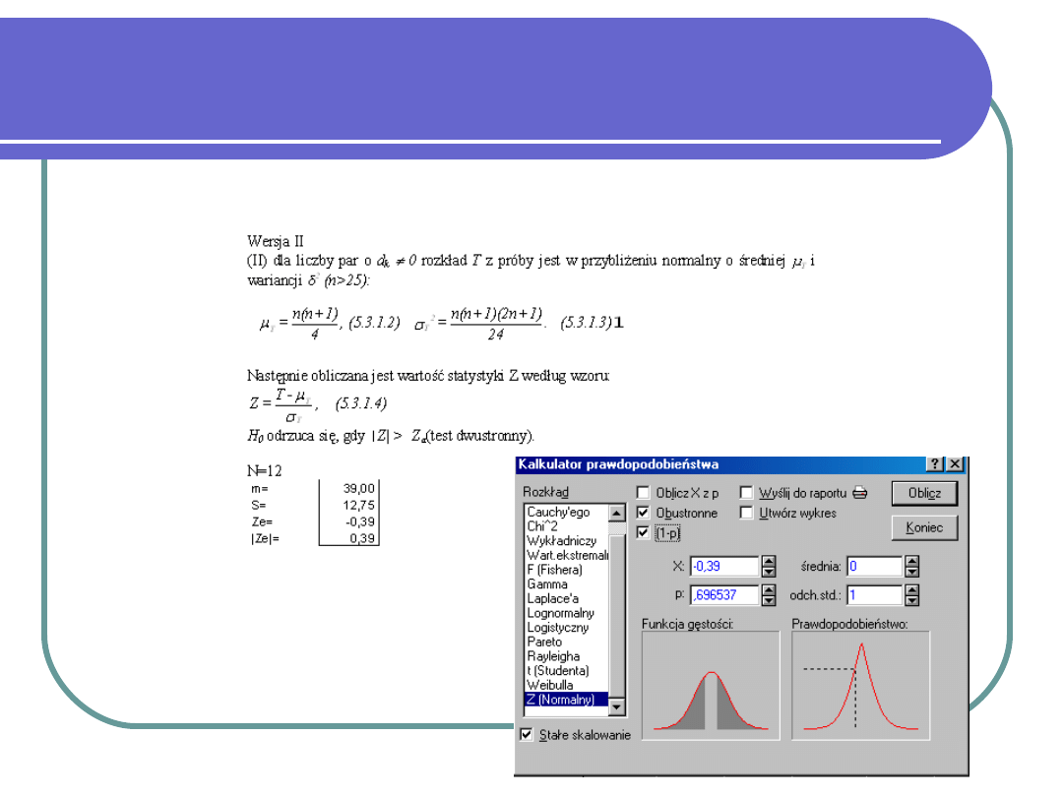Close the Kalkulator prawdopodobieństwa dialog
1063x797 pixels.
(x=954, y=464)
